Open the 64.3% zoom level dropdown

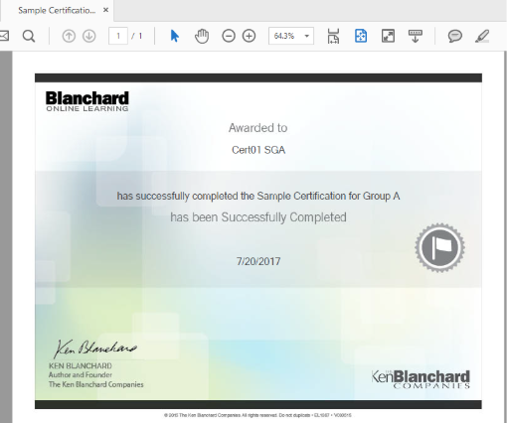point(291,36)
